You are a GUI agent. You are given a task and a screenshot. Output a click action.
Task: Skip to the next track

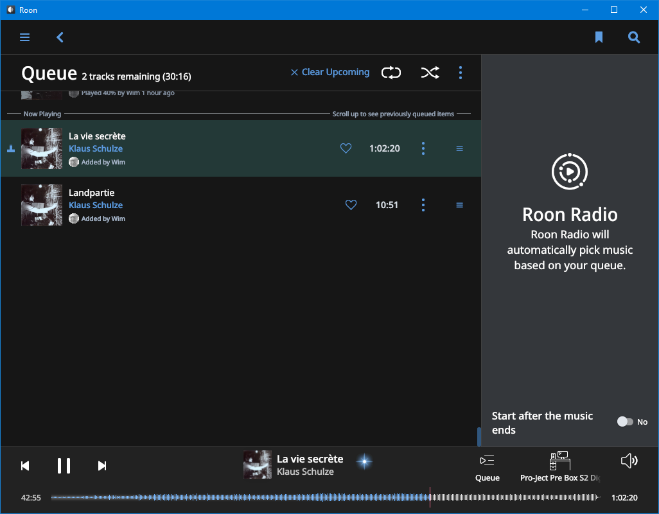click(101, 466)
